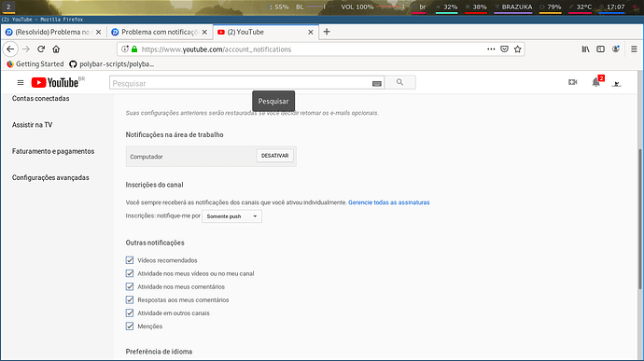This screenshot has height=361, width=644.
Task: Click workspace 2 in polybar
Action: coord(8,7)
